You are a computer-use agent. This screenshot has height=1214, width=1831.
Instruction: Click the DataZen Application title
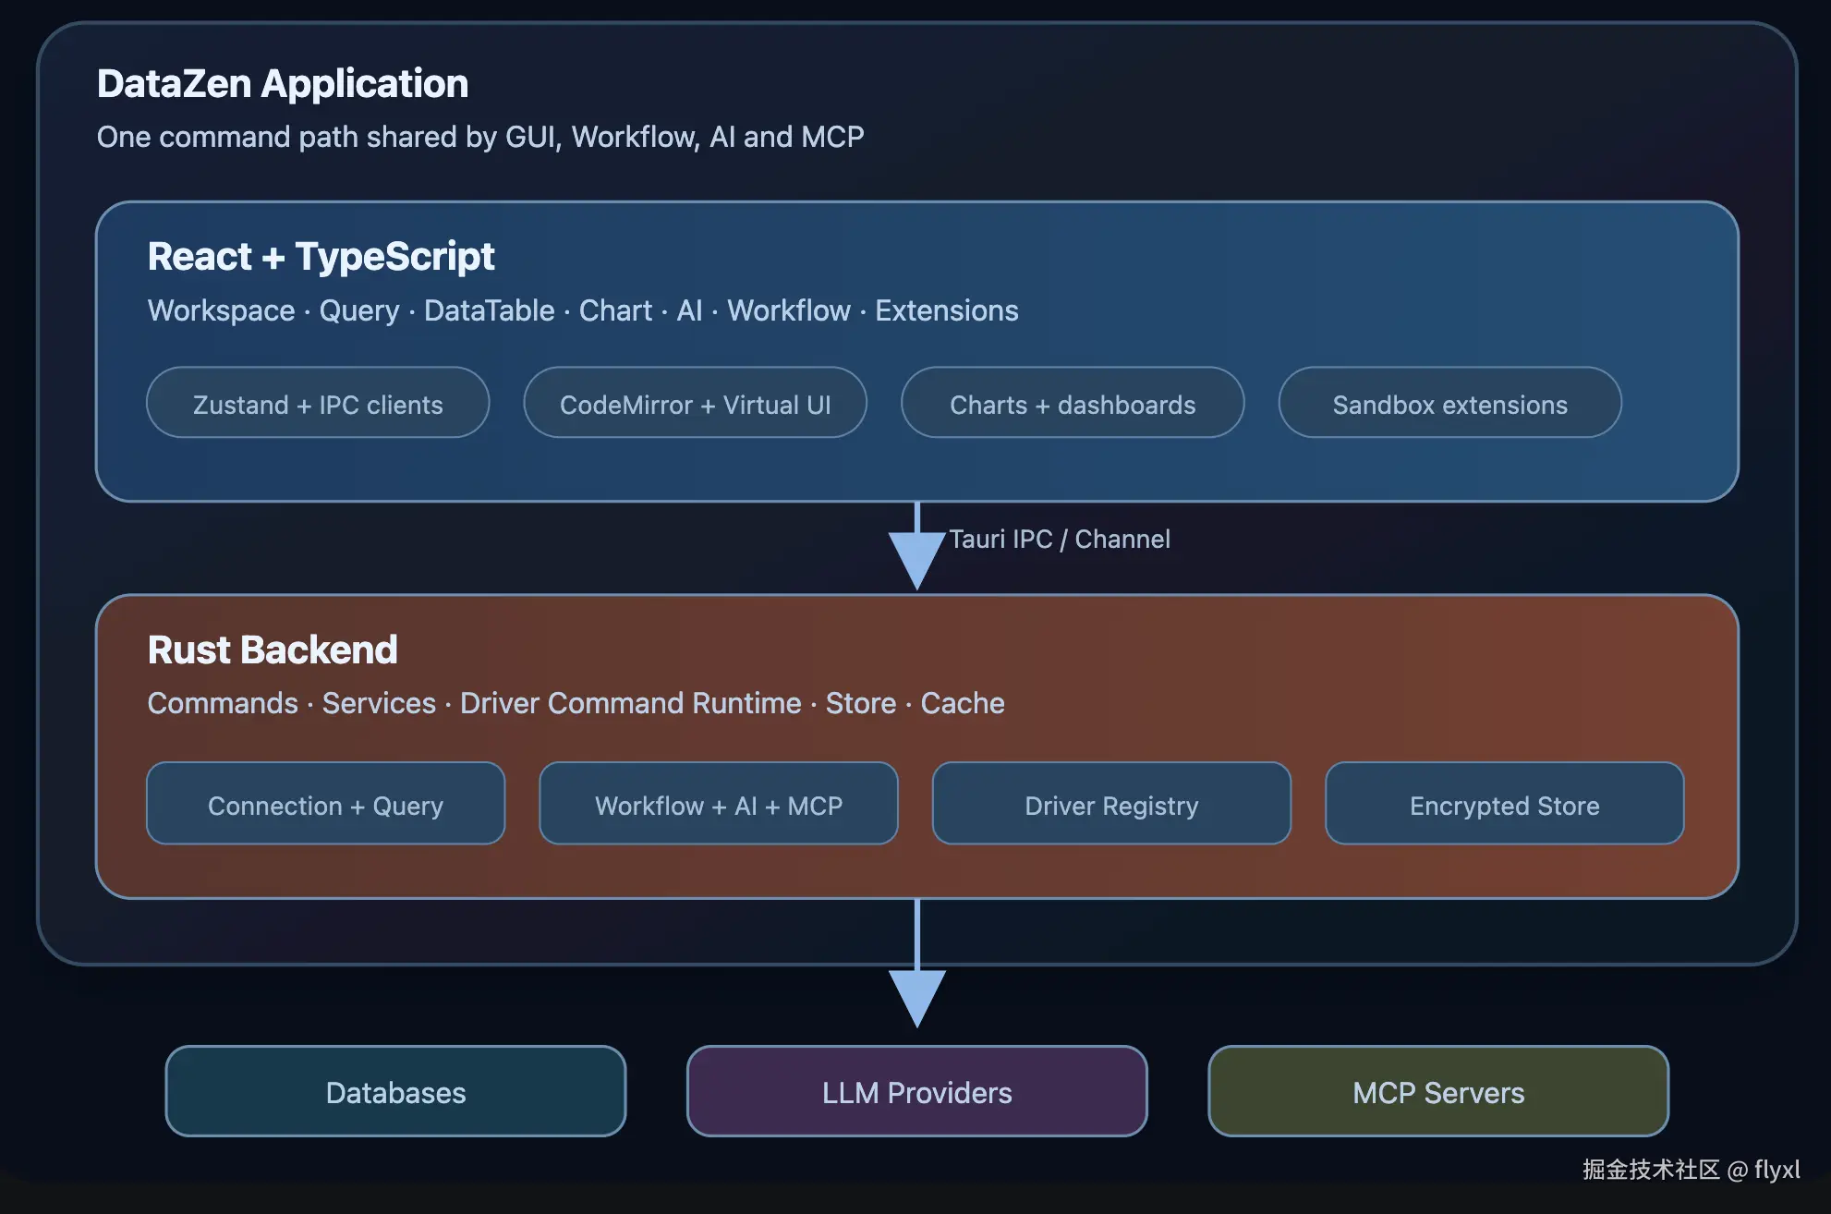coord(283,84)
